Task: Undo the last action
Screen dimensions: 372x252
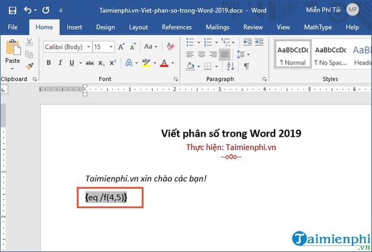Action: pyautogui.click(x=28, y=10)
